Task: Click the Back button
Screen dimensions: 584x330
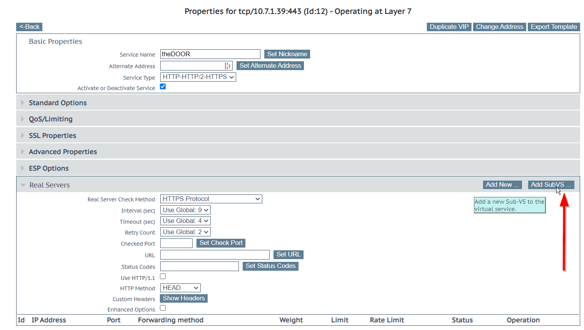Action: pos(29,27)
